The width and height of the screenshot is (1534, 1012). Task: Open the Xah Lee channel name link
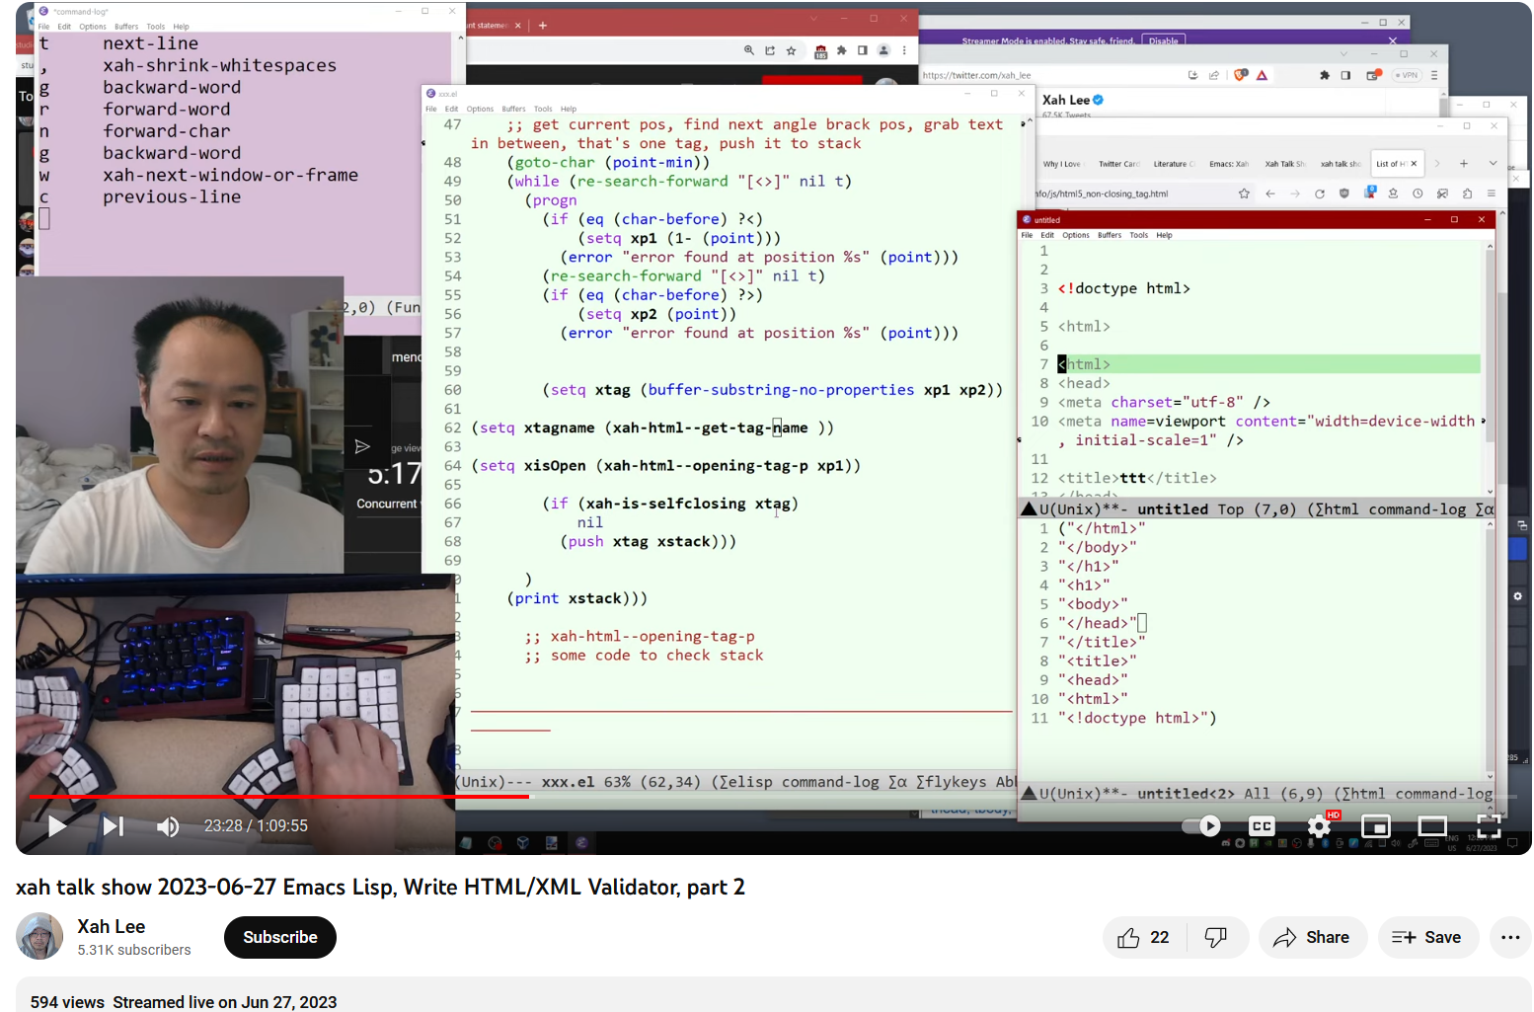(x=112, y=926)
